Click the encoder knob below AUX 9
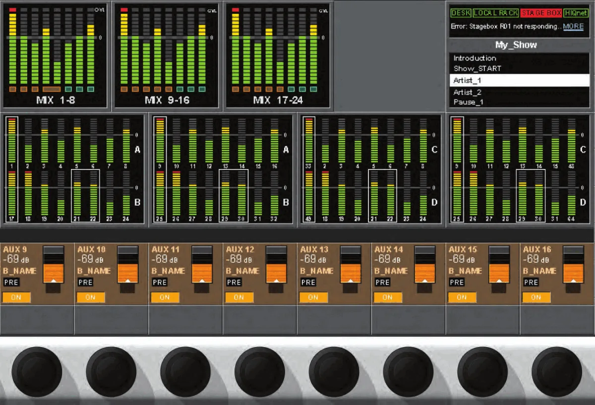The image size is (595, 405). 37,372
